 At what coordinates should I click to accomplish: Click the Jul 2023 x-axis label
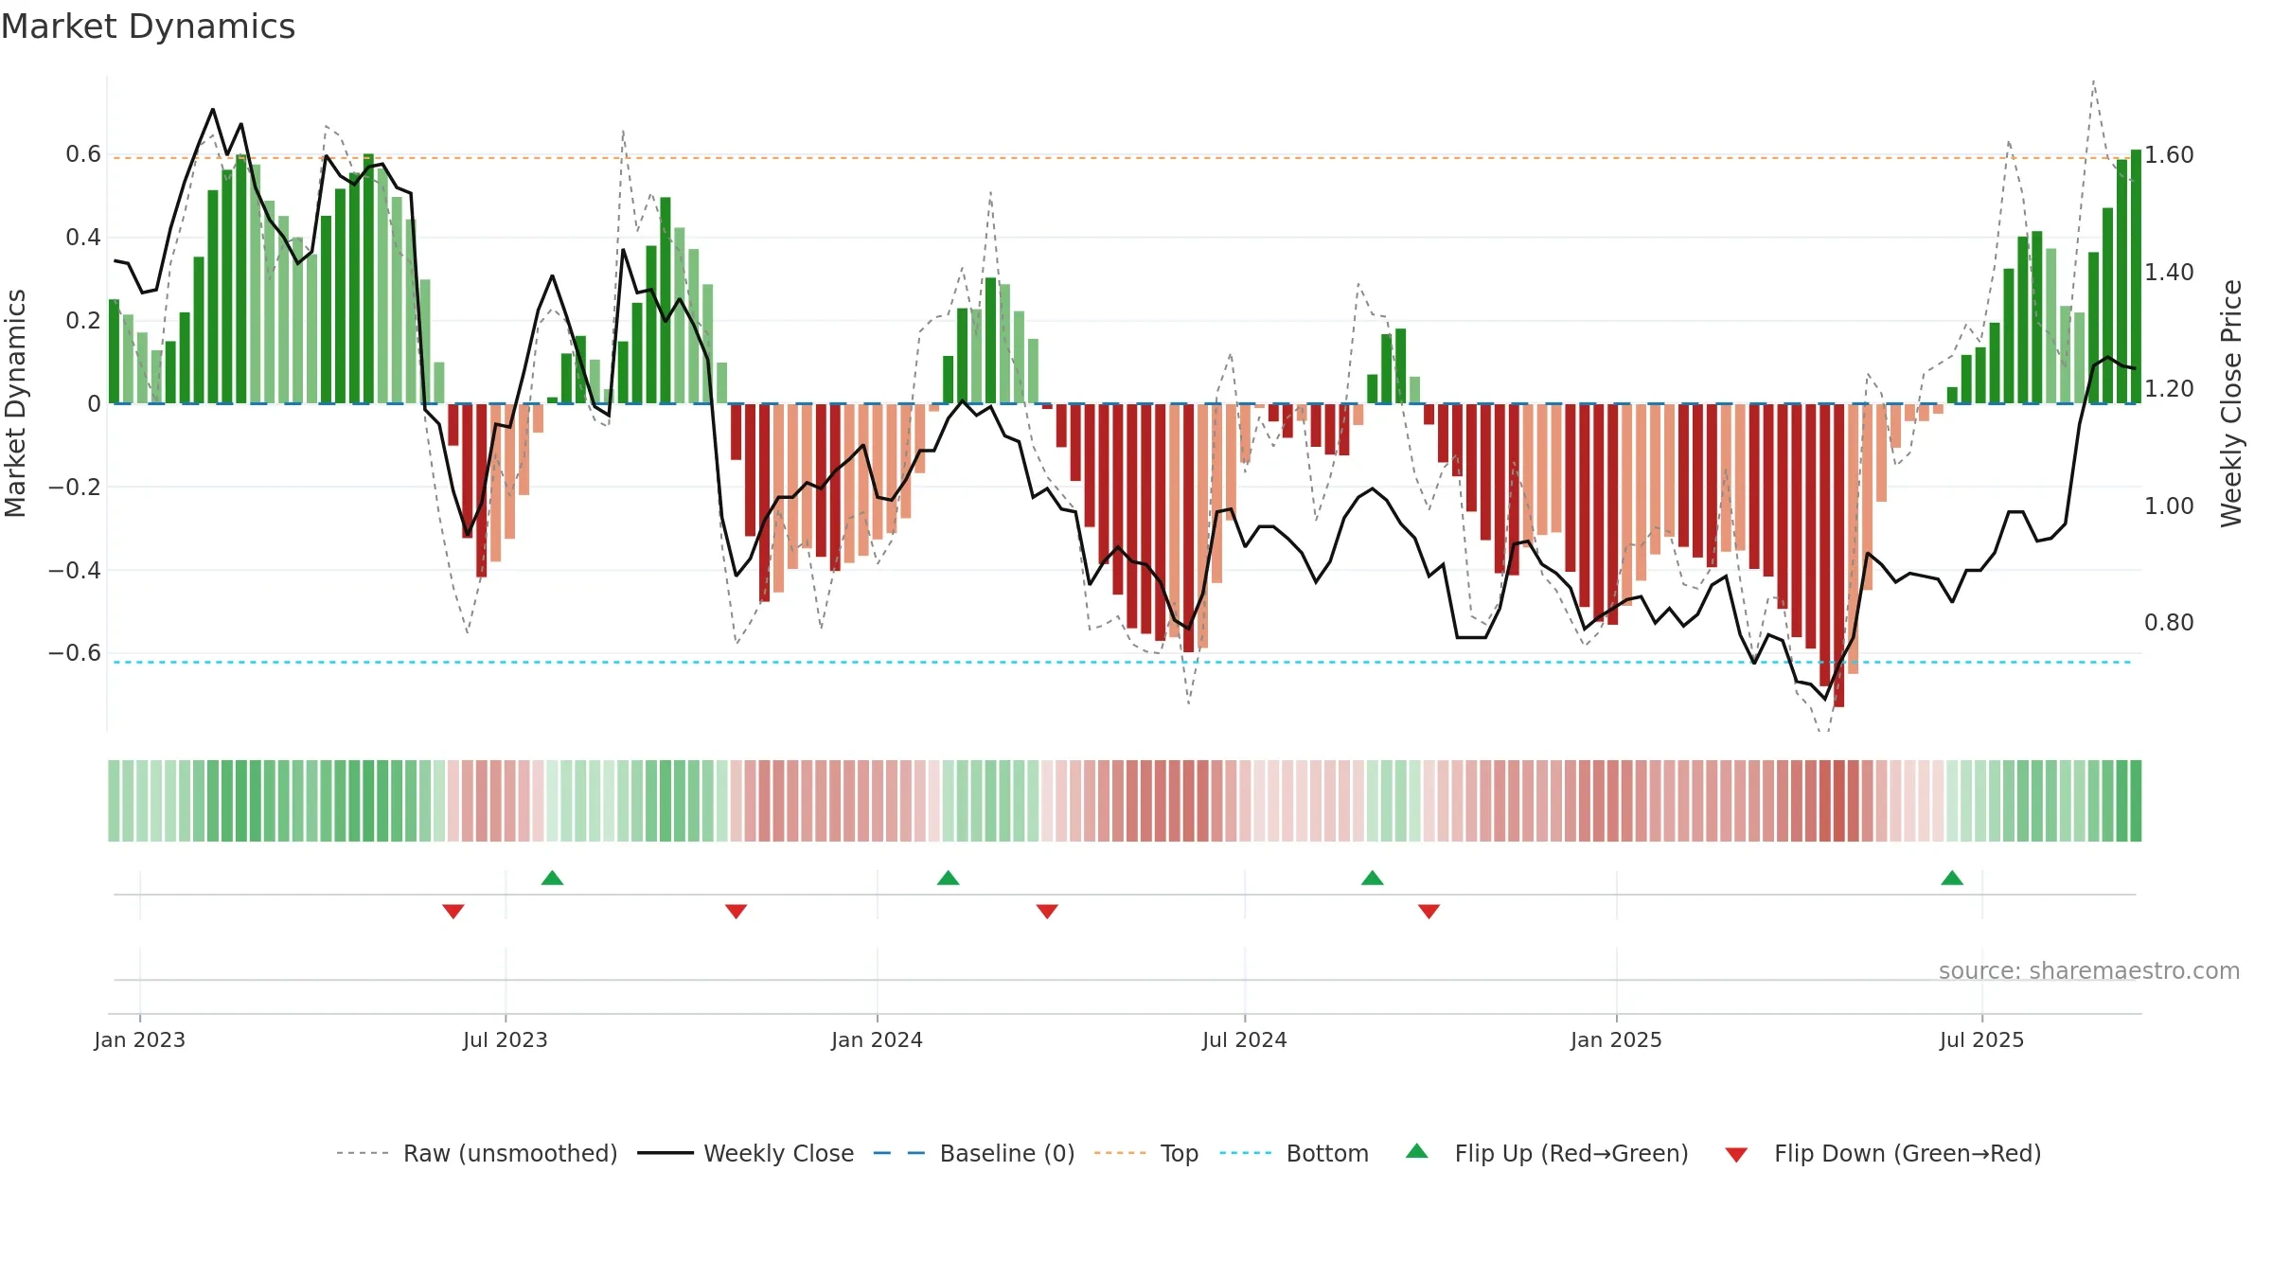point(506,1039)
